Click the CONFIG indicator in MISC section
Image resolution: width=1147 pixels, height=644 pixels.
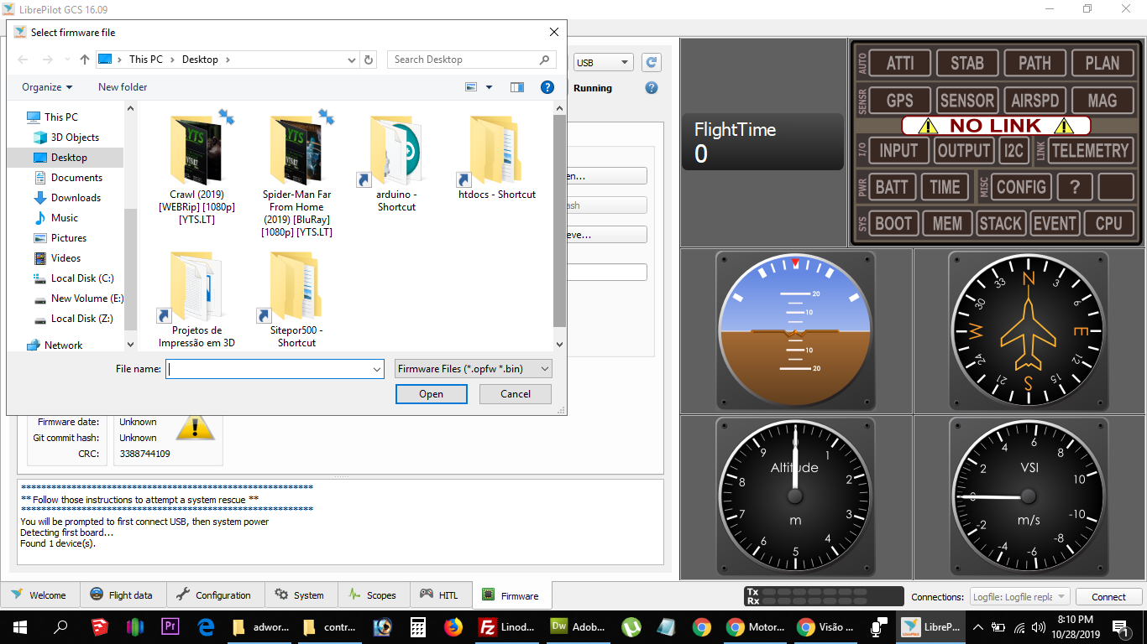[x=1021, y=187]
